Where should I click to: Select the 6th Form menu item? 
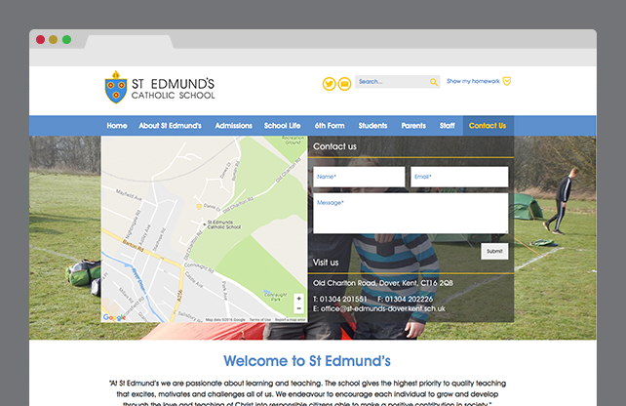pos(330,126)
